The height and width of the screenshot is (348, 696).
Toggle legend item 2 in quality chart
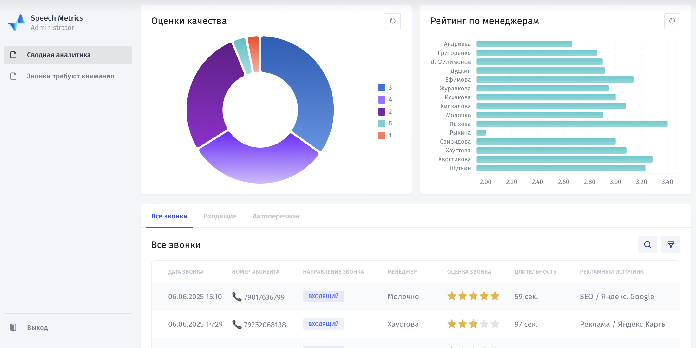click(385, 111)
